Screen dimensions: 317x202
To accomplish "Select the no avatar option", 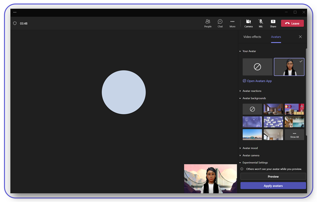I will [257, 67].
